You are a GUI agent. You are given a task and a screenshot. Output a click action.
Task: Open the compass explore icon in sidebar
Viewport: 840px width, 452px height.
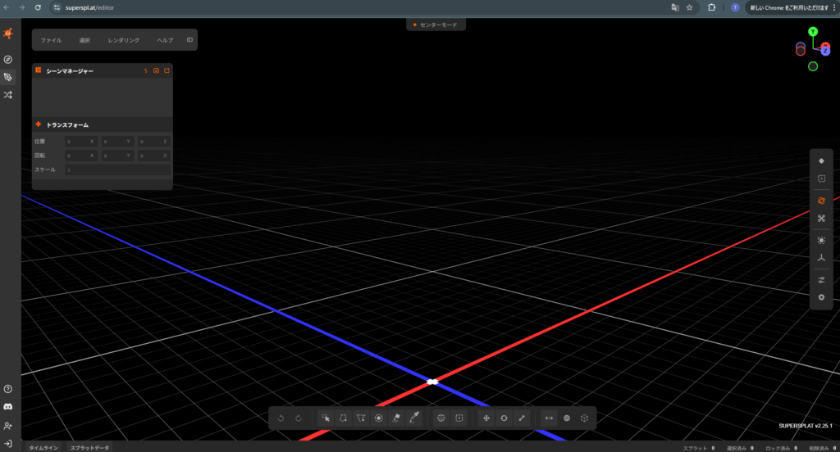point(8,60)
